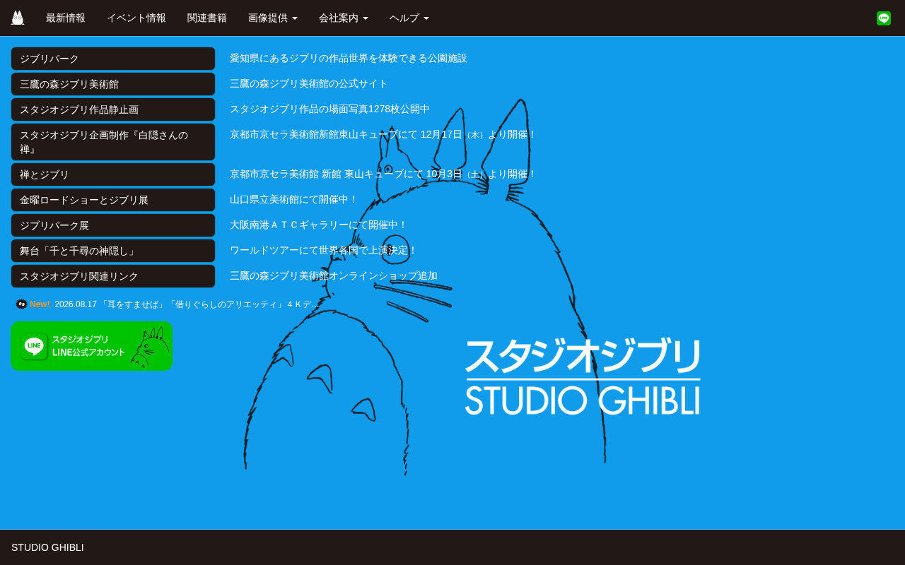This screenshot has width=905, height=565.
Task: Click the Totoro home logo icon
Action: click(18, 18)
